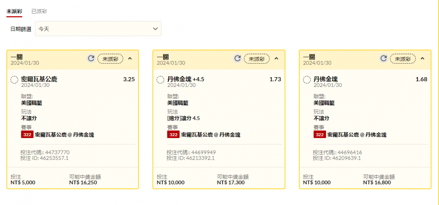439x205 pixels.
Task: Click 美國職籃 league in 1.73 card
Action: click(x=178, y=103)
